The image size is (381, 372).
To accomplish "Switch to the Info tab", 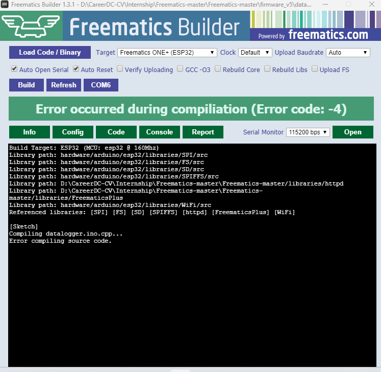I will click(x=30, y=132).
